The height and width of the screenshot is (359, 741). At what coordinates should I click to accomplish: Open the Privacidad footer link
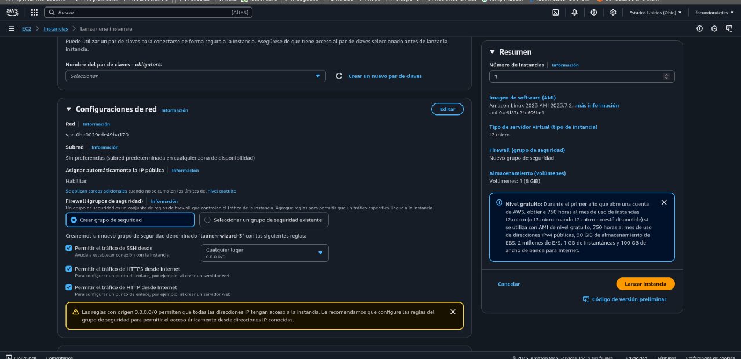636,357
